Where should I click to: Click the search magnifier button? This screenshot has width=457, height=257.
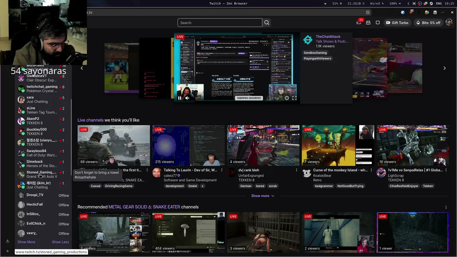click(x=266, y=23)
